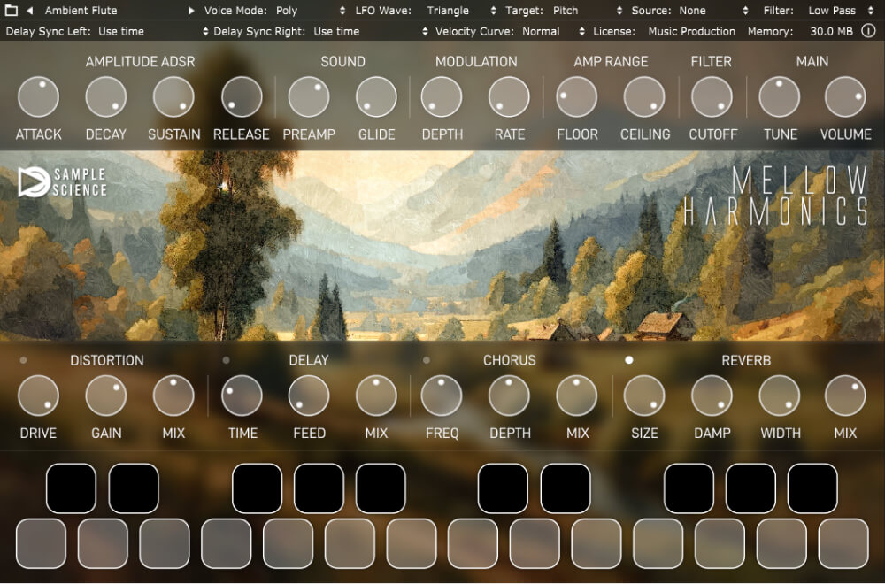Click the CHORUS section label
The width and height of the screenshot is (885, 584).
point(509,360)
